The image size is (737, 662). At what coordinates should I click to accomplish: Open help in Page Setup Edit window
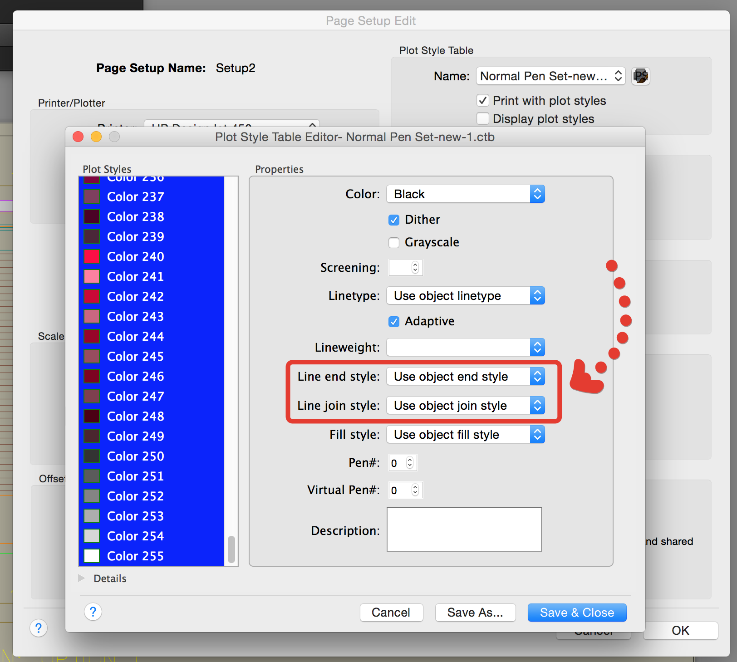[x=39, y=628]
